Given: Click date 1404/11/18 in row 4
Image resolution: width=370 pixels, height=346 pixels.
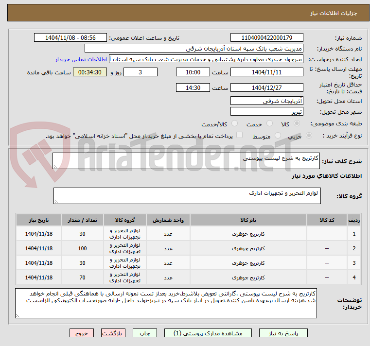Looking at the screenshot, I should (39, 277).
